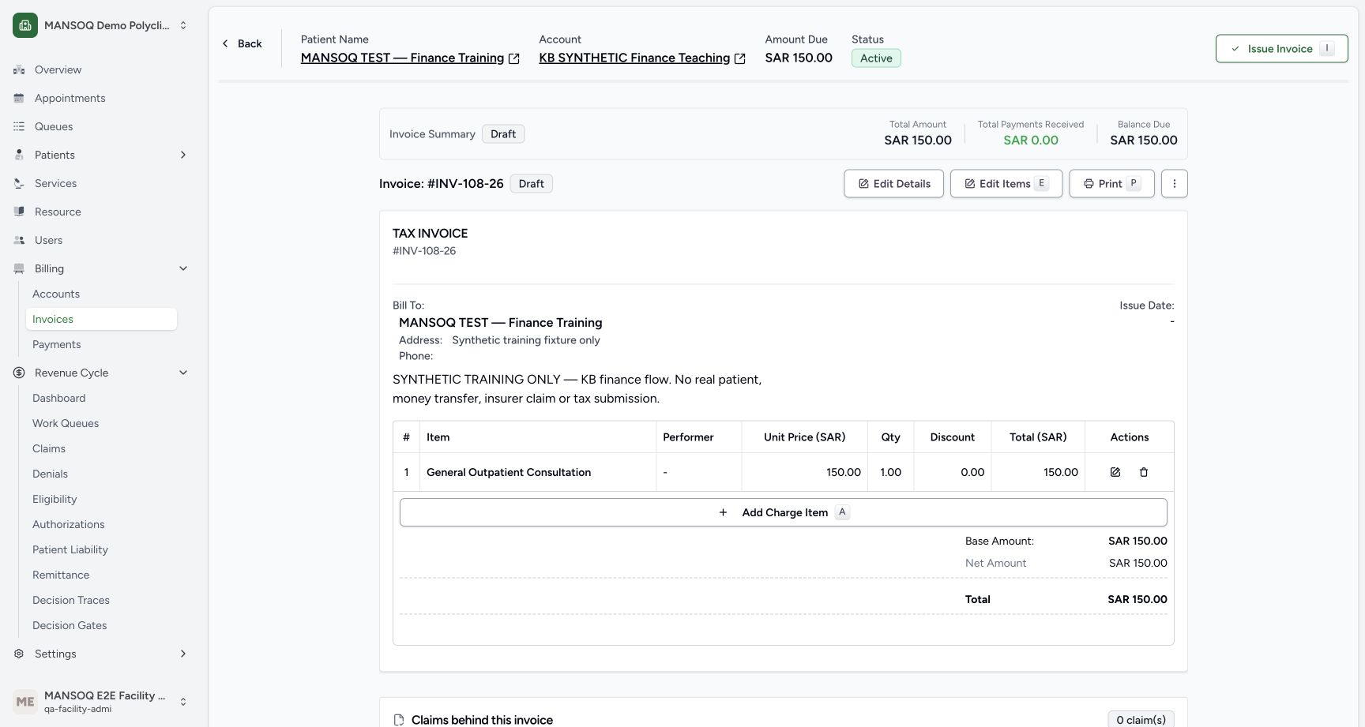Collapse the Billing section chevron
The width and height of the screenshot is (1365, 727).
183,268
